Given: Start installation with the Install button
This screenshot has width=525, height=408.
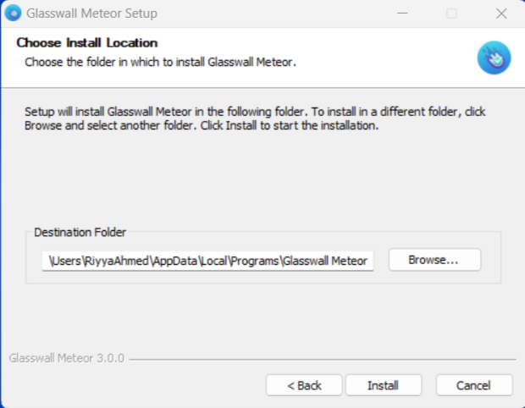Looking at the screenshot, I should (383, 385).
